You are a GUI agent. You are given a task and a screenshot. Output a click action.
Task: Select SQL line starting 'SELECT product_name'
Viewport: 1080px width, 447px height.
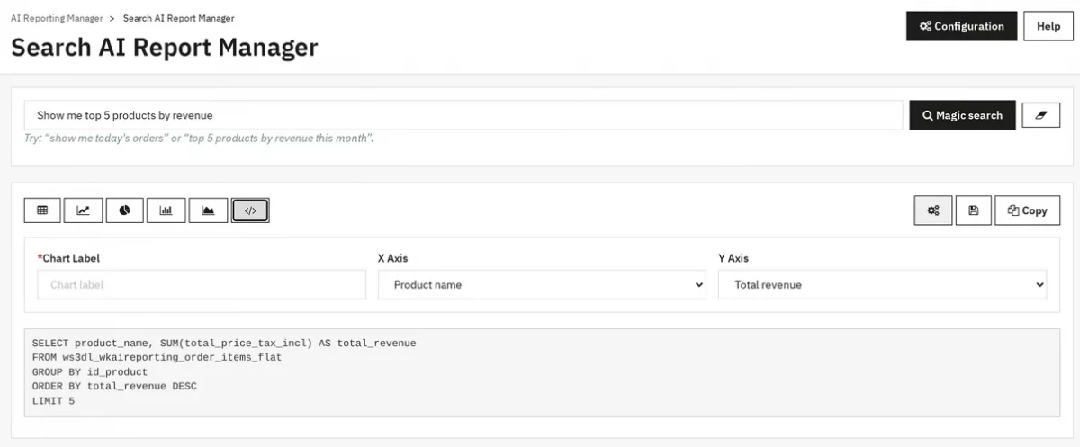(224, 344)
